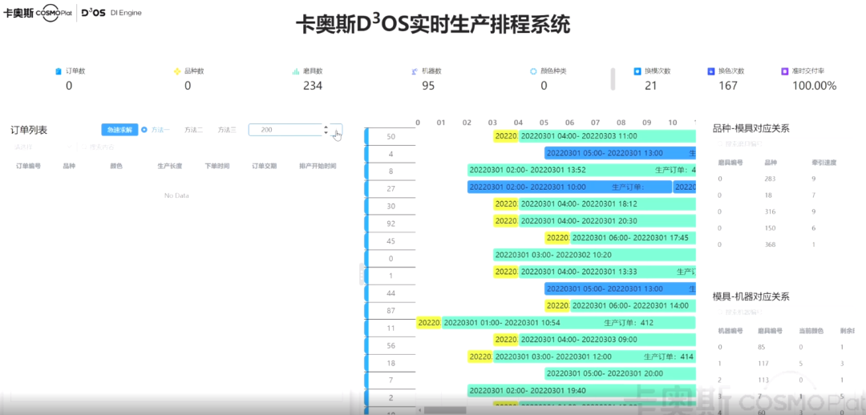Choose the 方法三 radio option

tap(227, 129)
